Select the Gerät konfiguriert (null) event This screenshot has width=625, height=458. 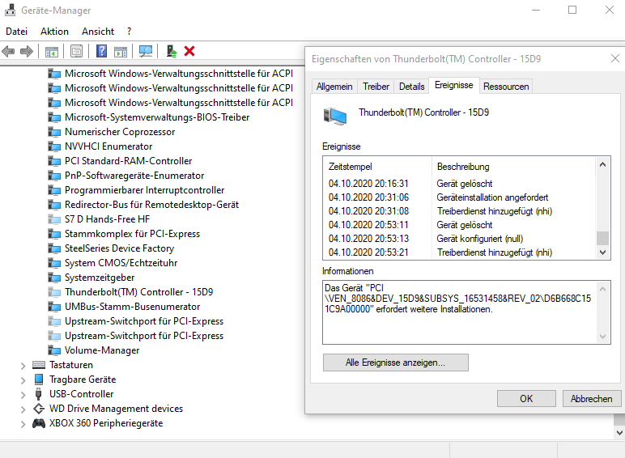coord(460,239)
